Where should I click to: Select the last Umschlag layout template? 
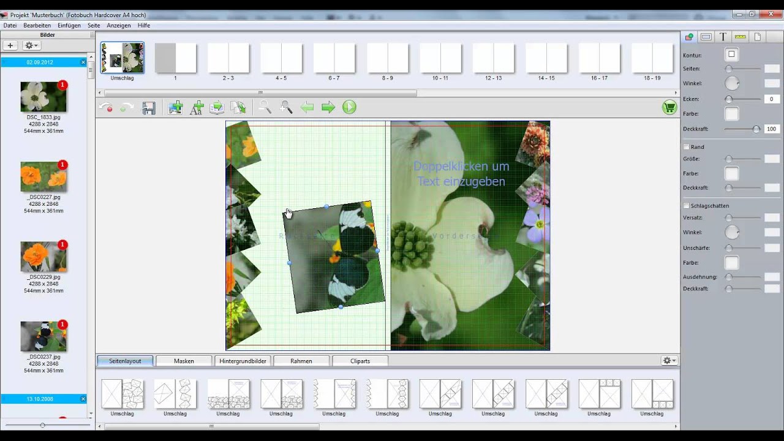(652, 394)
